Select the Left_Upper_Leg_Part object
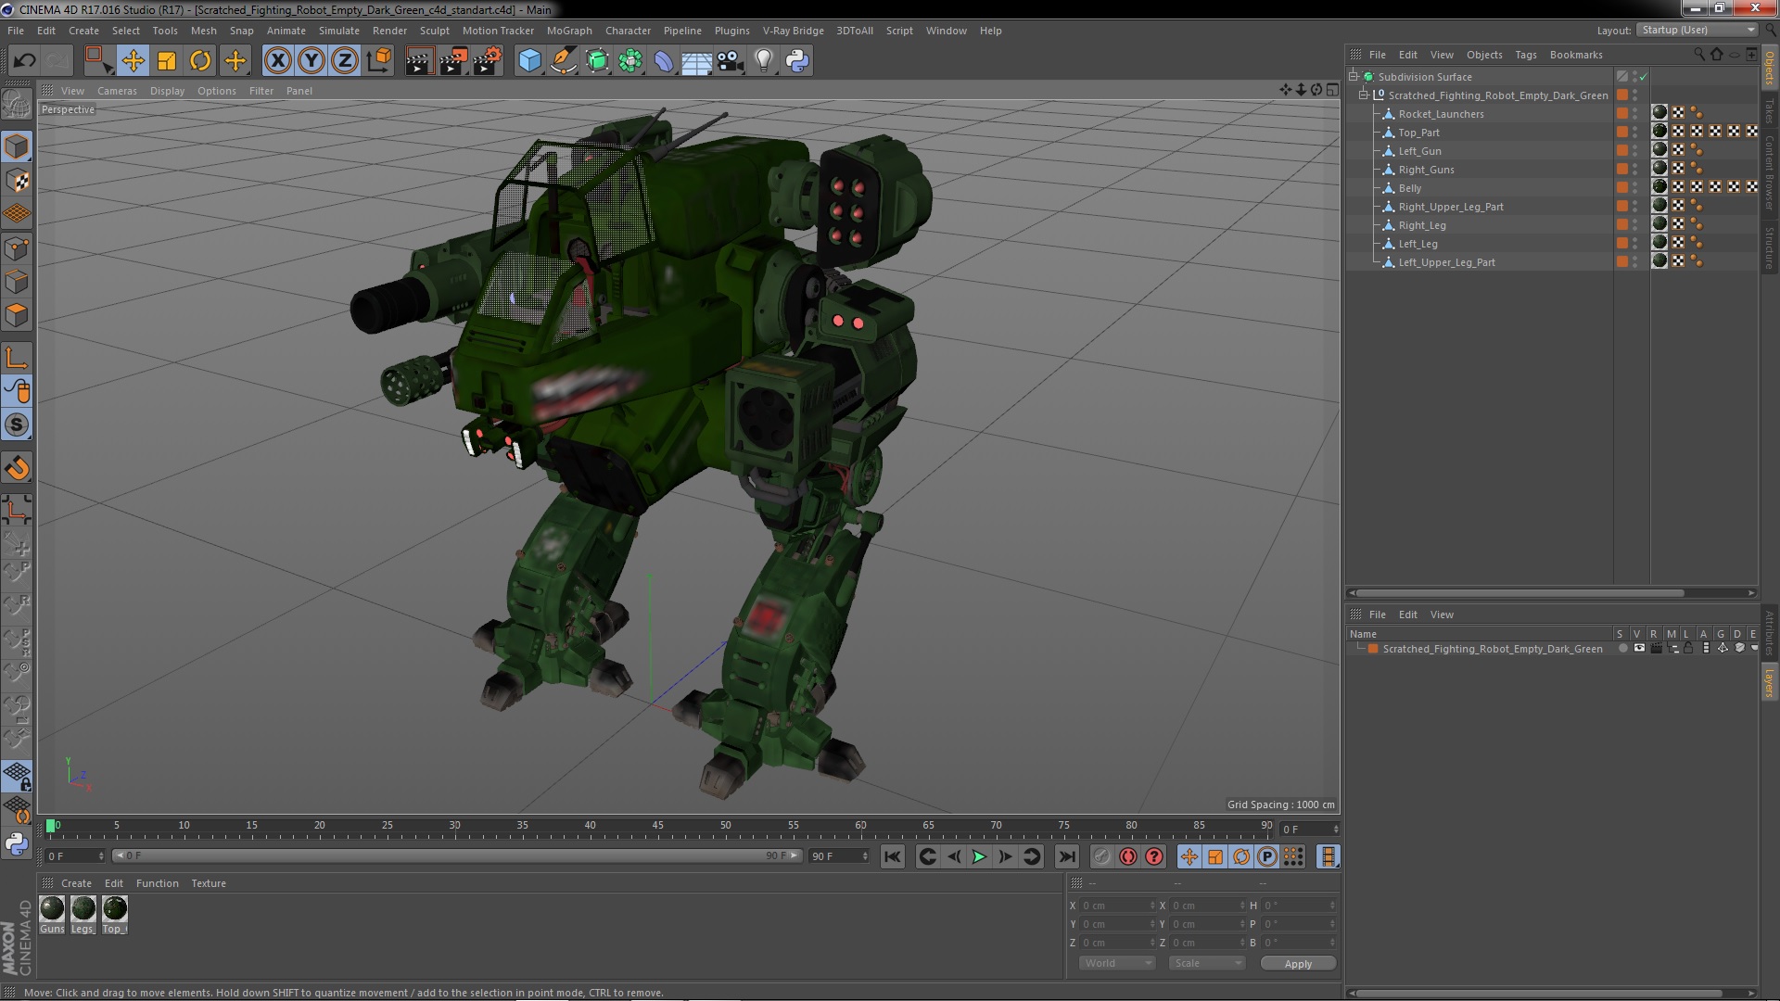This screenshot has width=1780, height=1001. tap(1446, 262)
